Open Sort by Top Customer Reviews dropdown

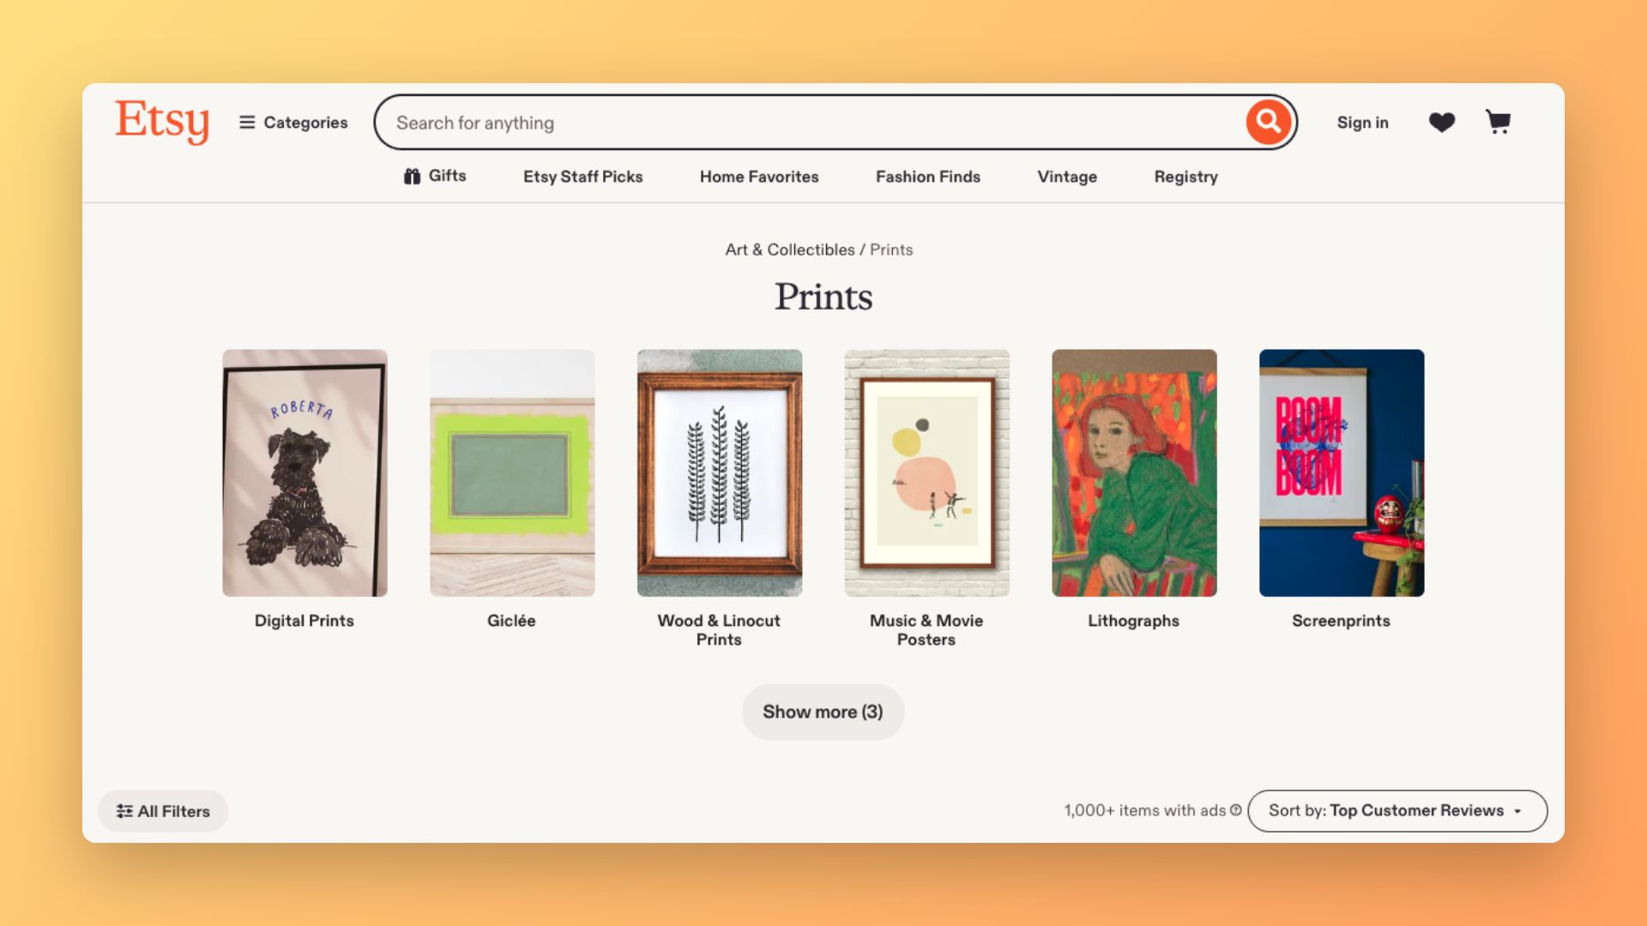1397,811
